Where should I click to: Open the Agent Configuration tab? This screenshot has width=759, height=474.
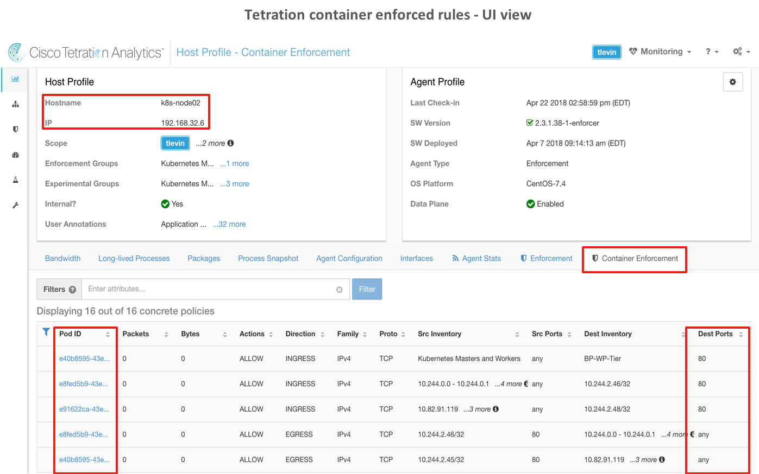point(349,259)
